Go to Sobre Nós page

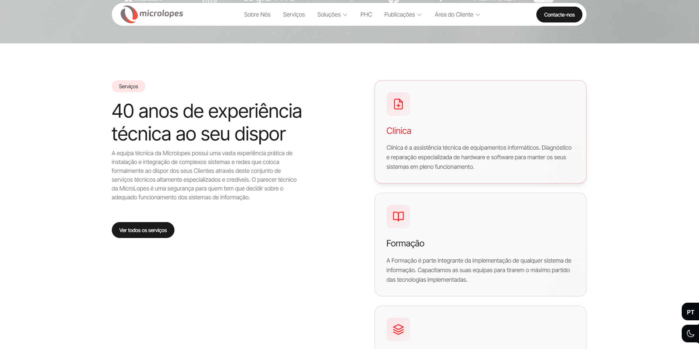257,15
